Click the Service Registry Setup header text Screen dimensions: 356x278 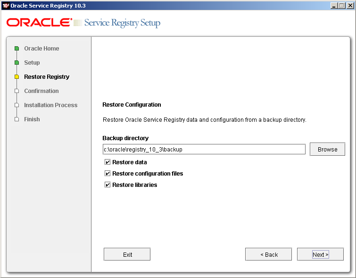(x=123, y=23)
